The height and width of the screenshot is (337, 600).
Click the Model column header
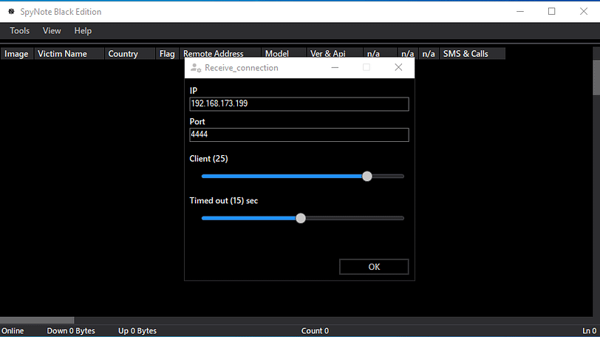point(284,53)
